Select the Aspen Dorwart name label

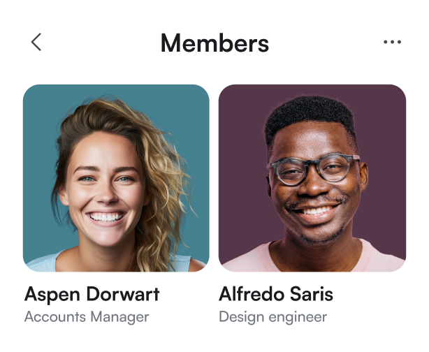tap(92, 294)
